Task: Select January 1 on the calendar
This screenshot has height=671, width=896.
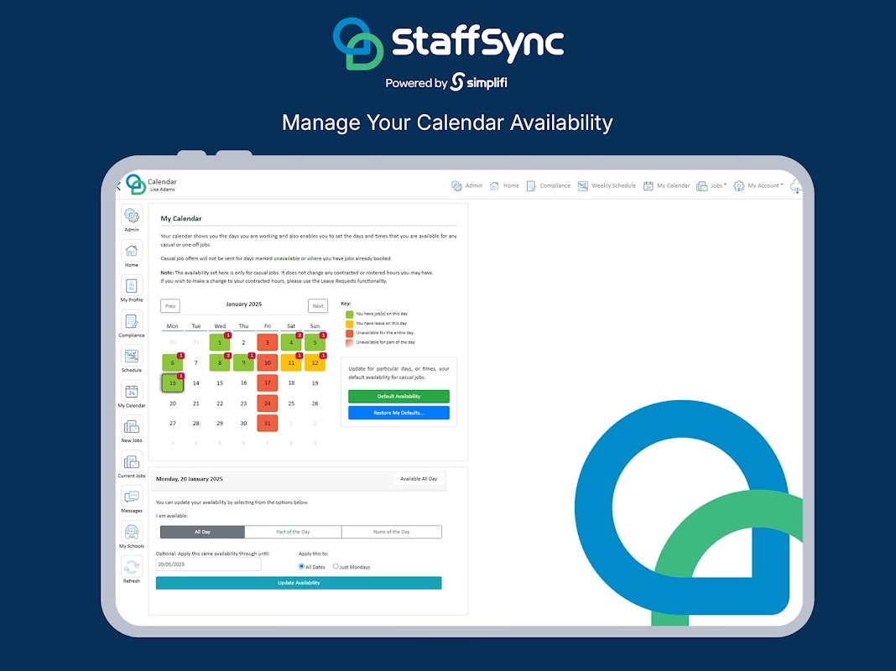Action: (x=220, y=343)
